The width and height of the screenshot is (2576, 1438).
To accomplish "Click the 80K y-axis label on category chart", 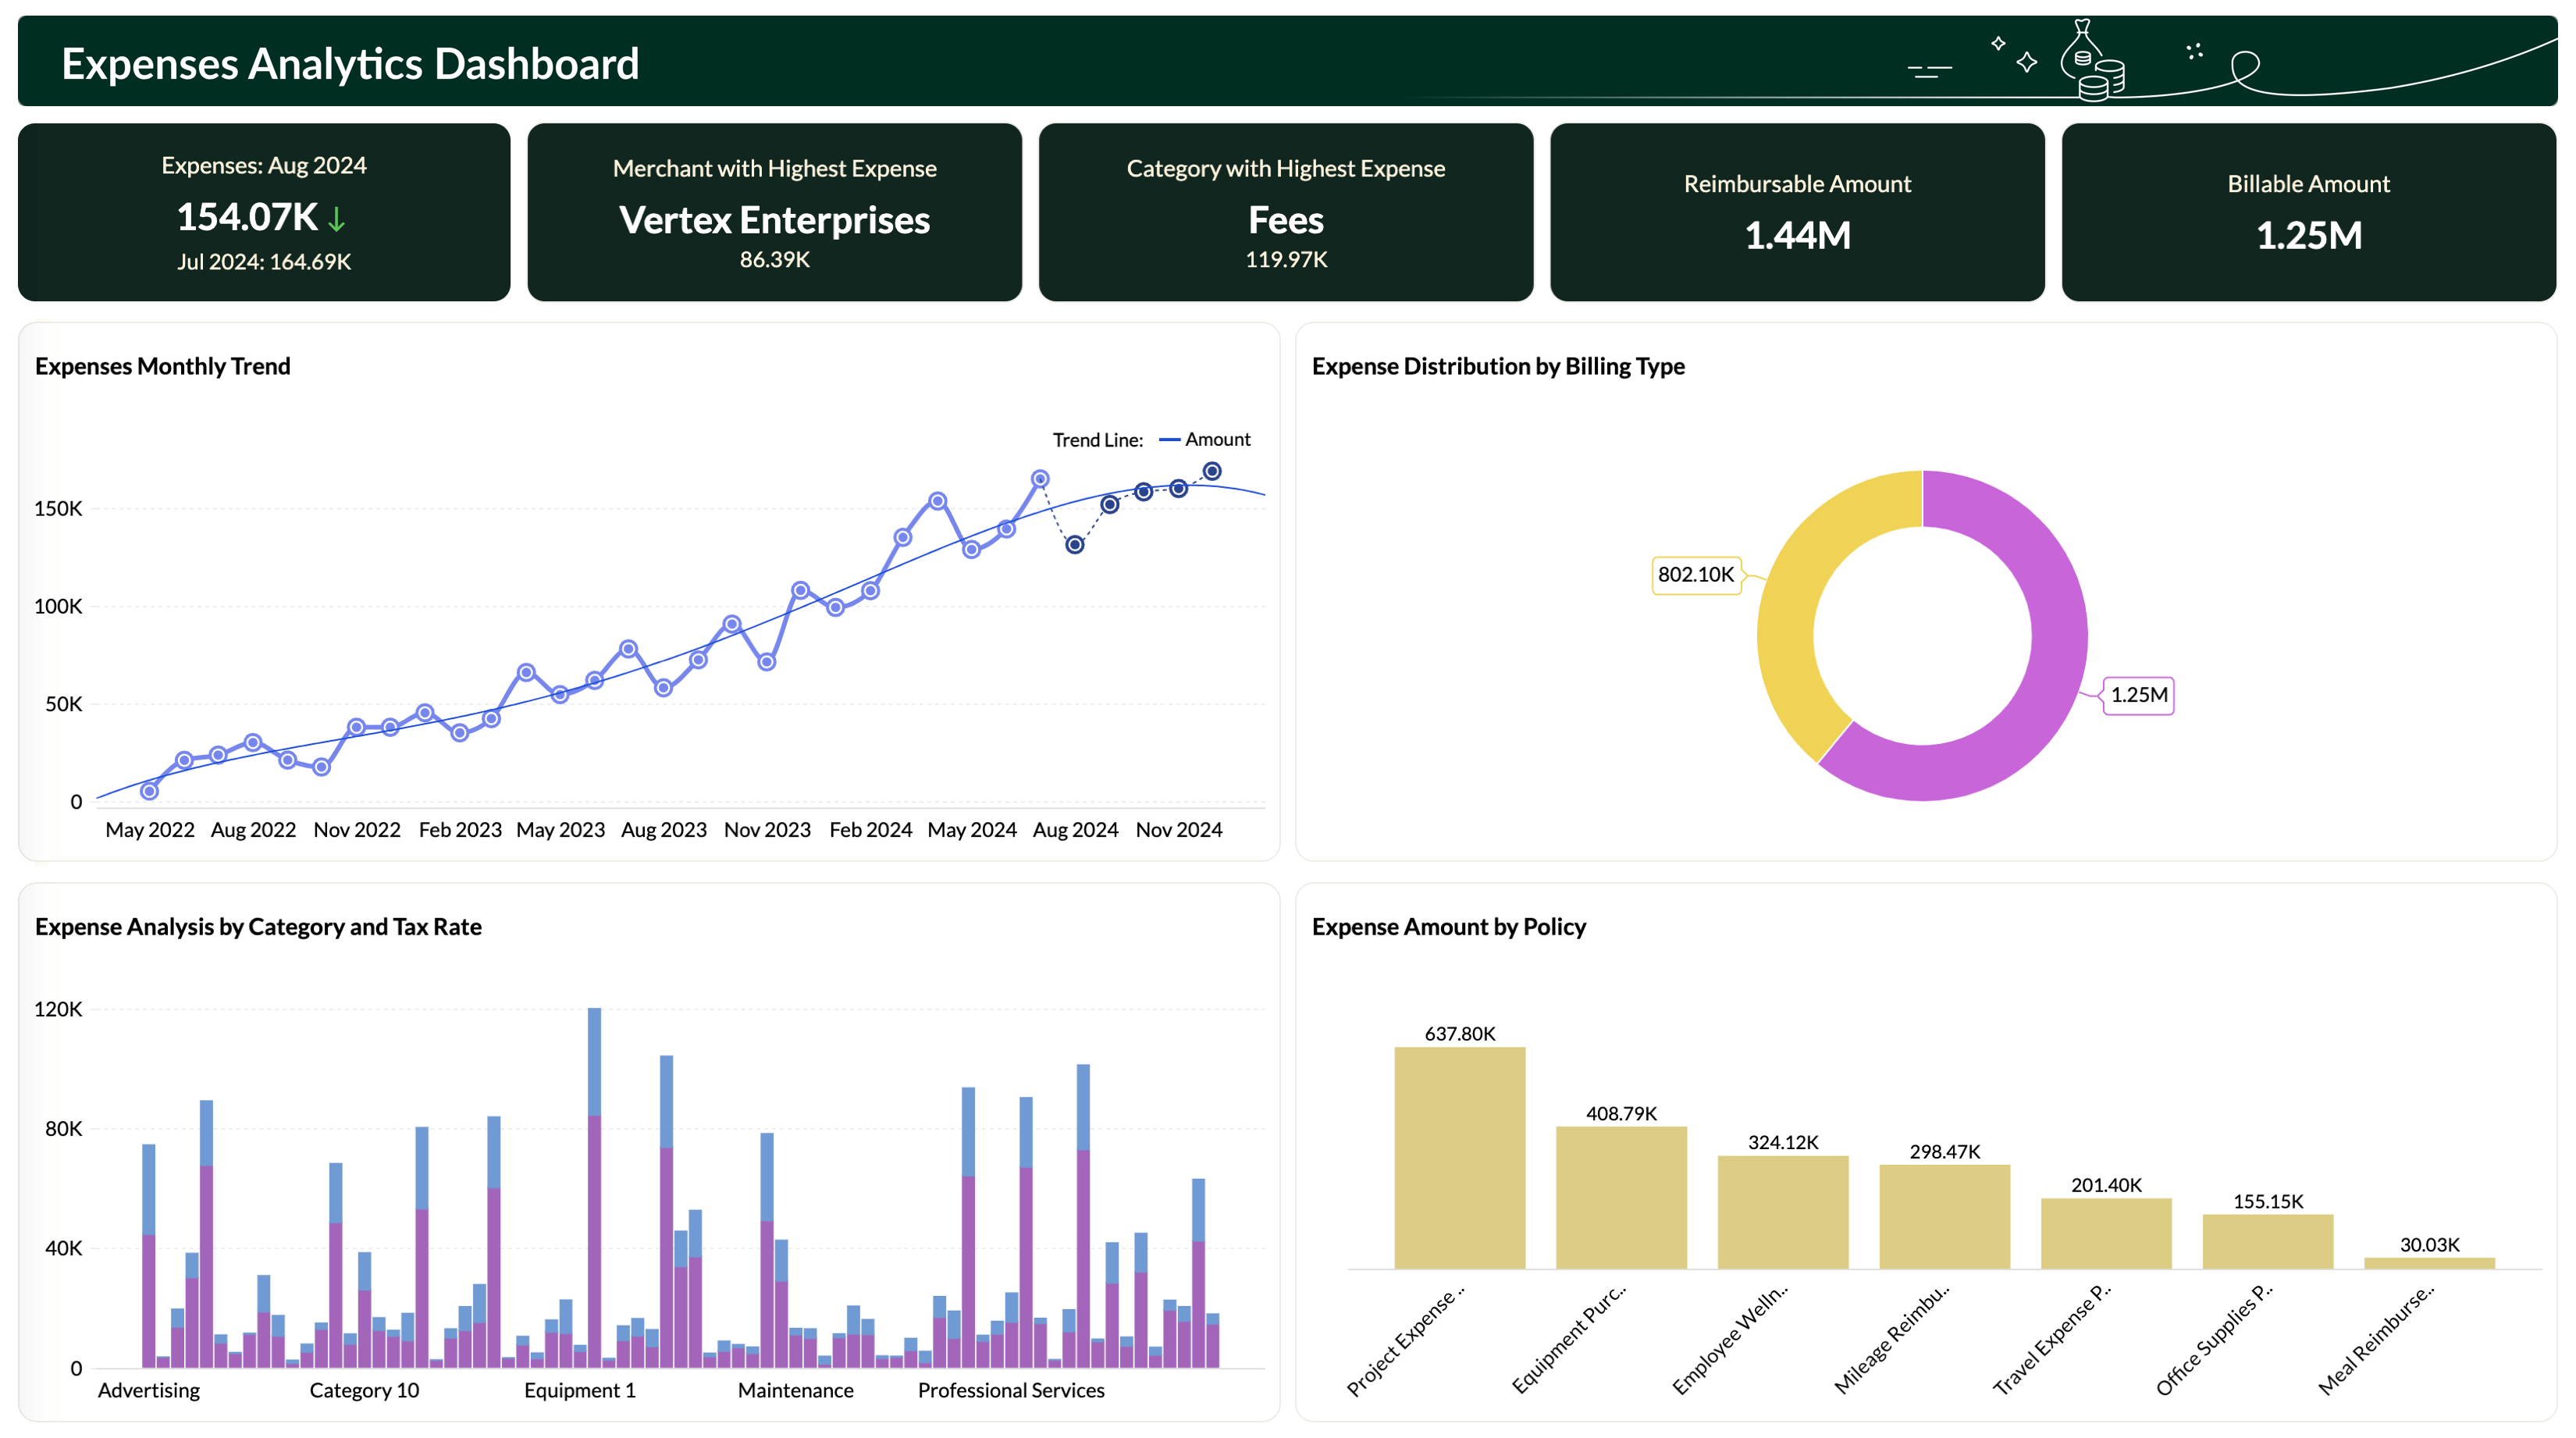I will (x=63, y=1128).
